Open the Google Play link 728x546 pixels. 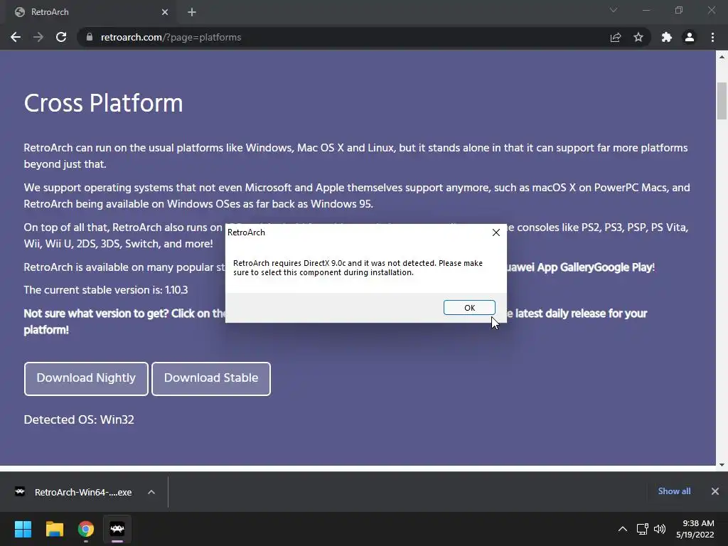(624, 267)
